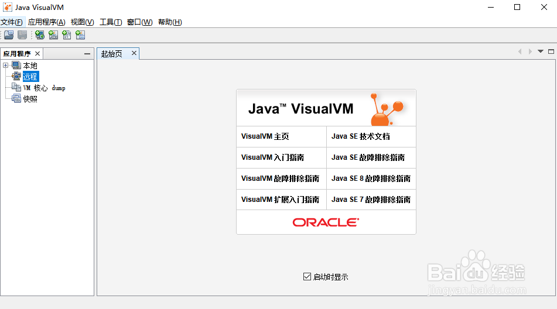The height and width of the screenshot is (309, 557).
Task: Uncheck the 启动时显示 checkbox
Action: point(307,276)
